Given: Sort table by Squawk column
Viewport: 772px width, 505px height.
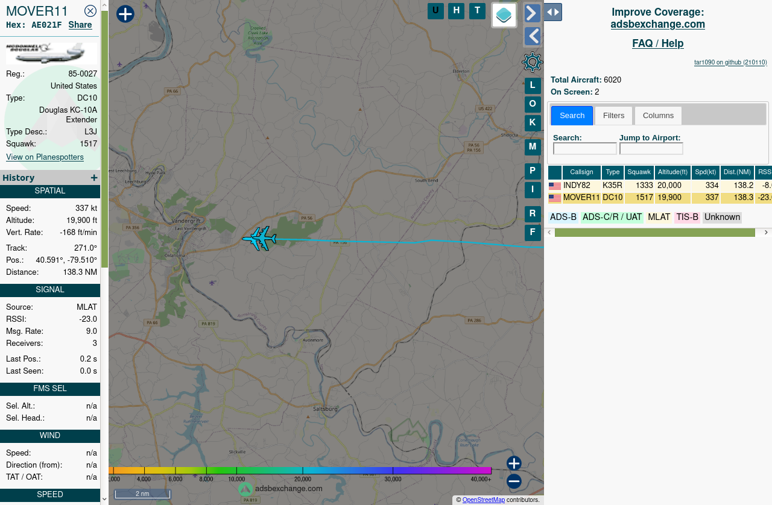Looking at the screenshot, I should pos(639,172).
